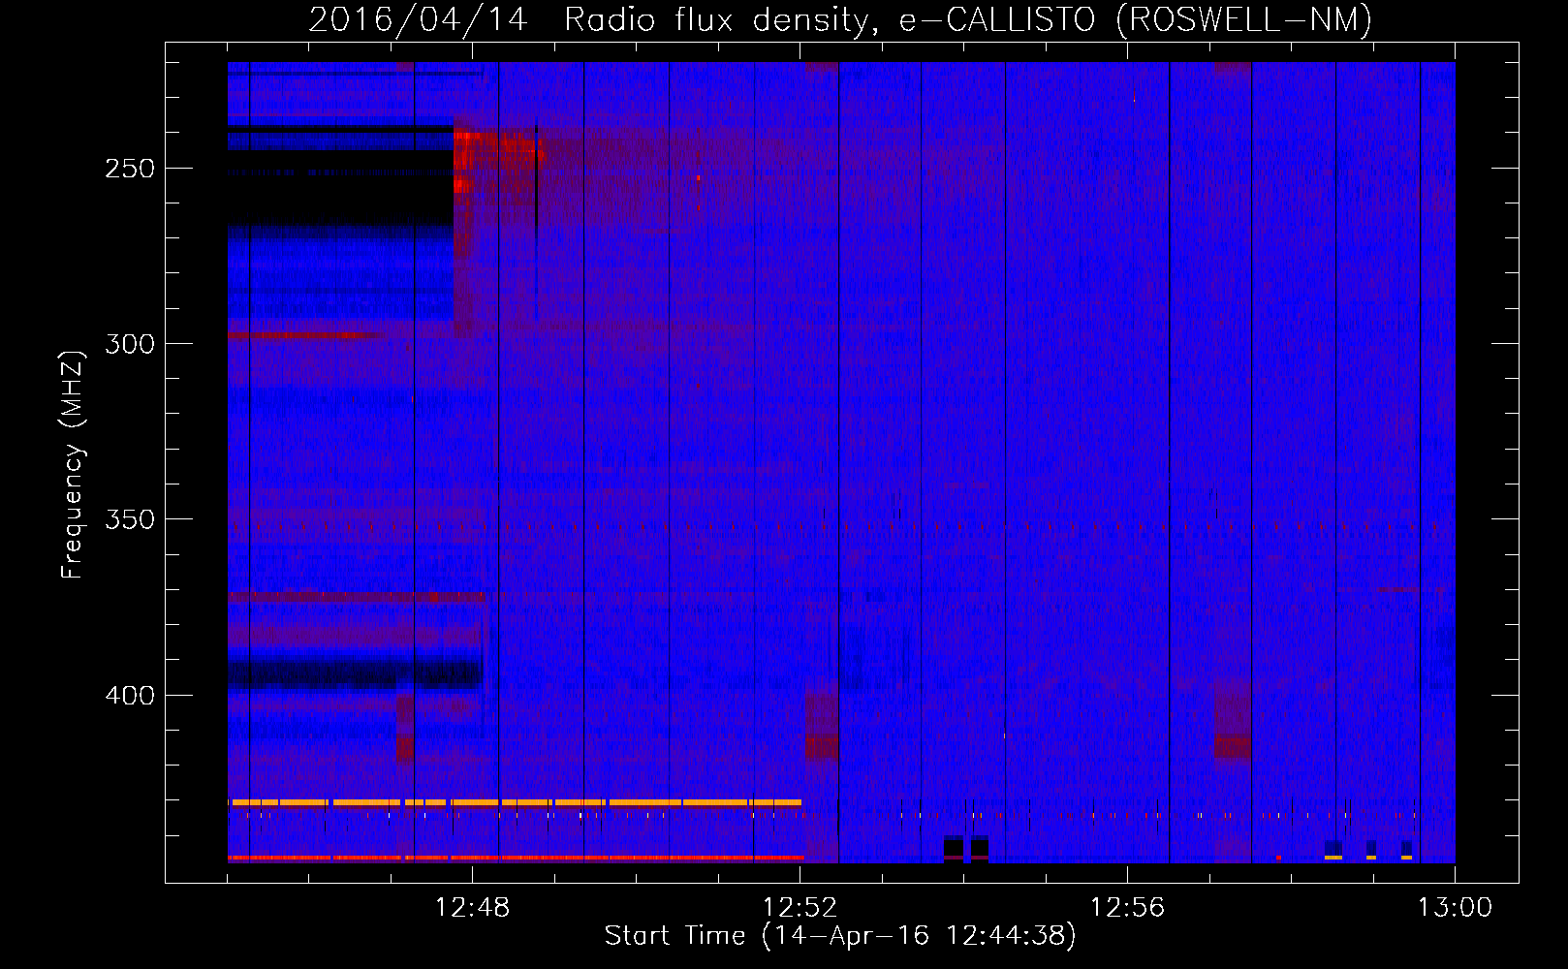The height and width of the screenshot is (969, 1568).
Task: Click the 12:56 time axis label
Action: (1127, 908)
